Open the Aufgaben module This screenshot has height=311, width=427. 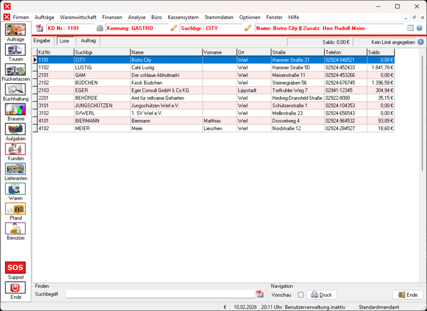coord(15,130)
